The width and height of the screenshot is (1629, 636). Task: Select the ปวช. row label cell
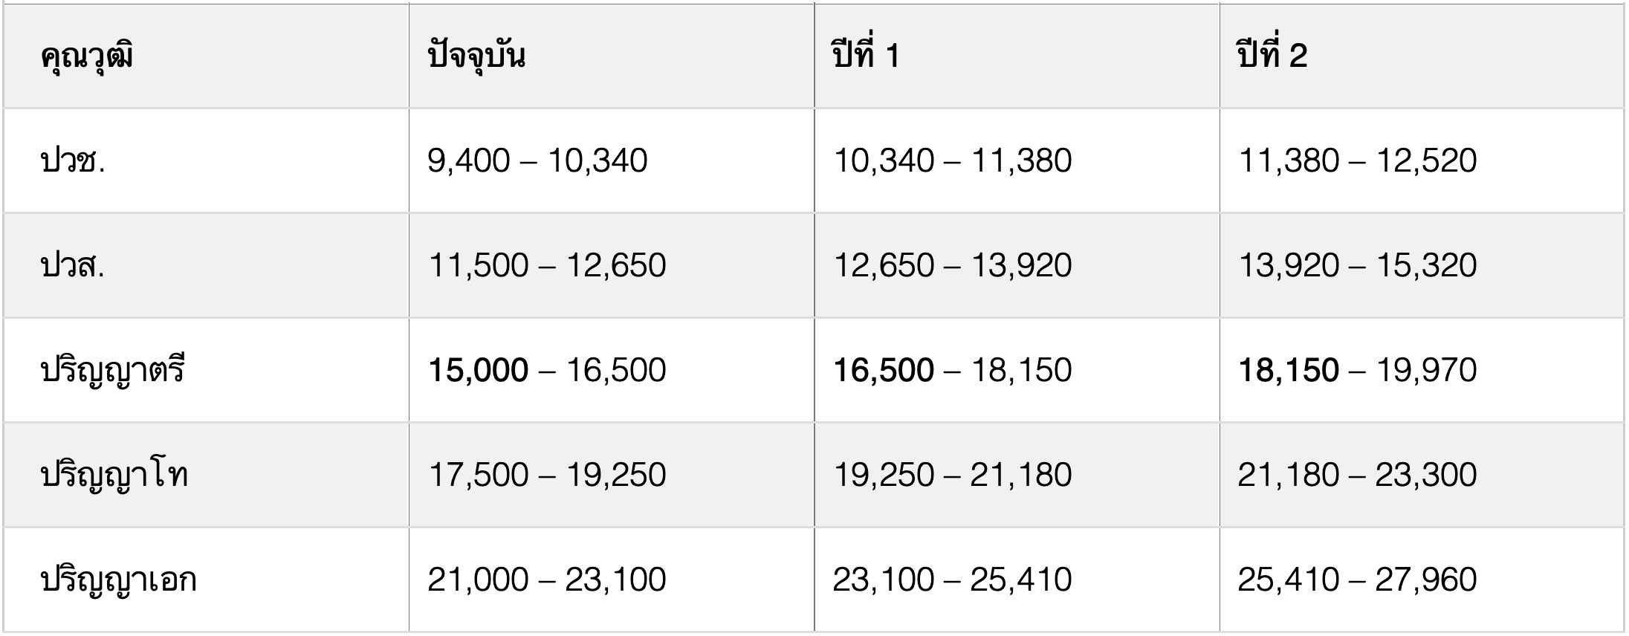(x=73, y=161)
